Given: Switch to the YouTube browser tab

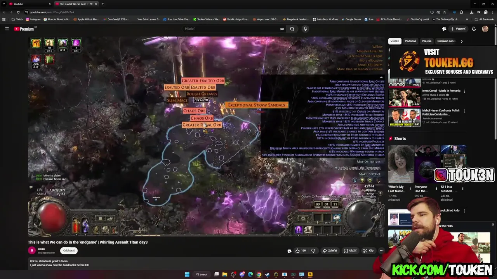Looking at the screenshot, I should pyautogui.click(x=30, y=4).
